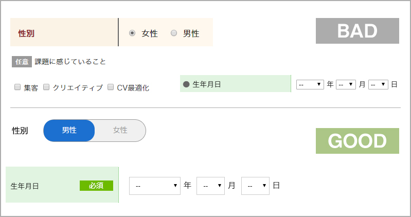The height and width of the screenshot is (217, 411).
Task: Check the クリエイティブ checkbox
Action: 46,87
